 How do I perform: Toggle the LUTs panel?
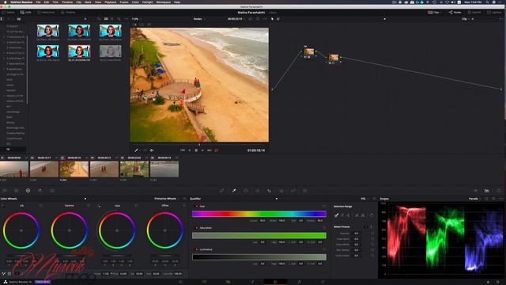tap(26, 13)
